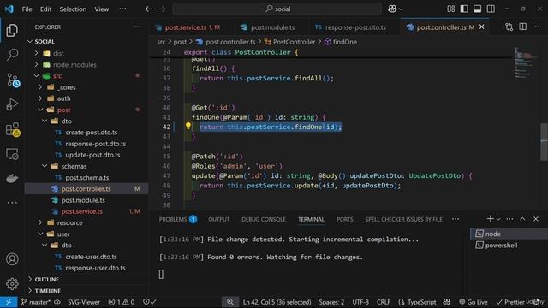
Task: Open changes compare icon in editor toolbar
Action: point(509,27)
